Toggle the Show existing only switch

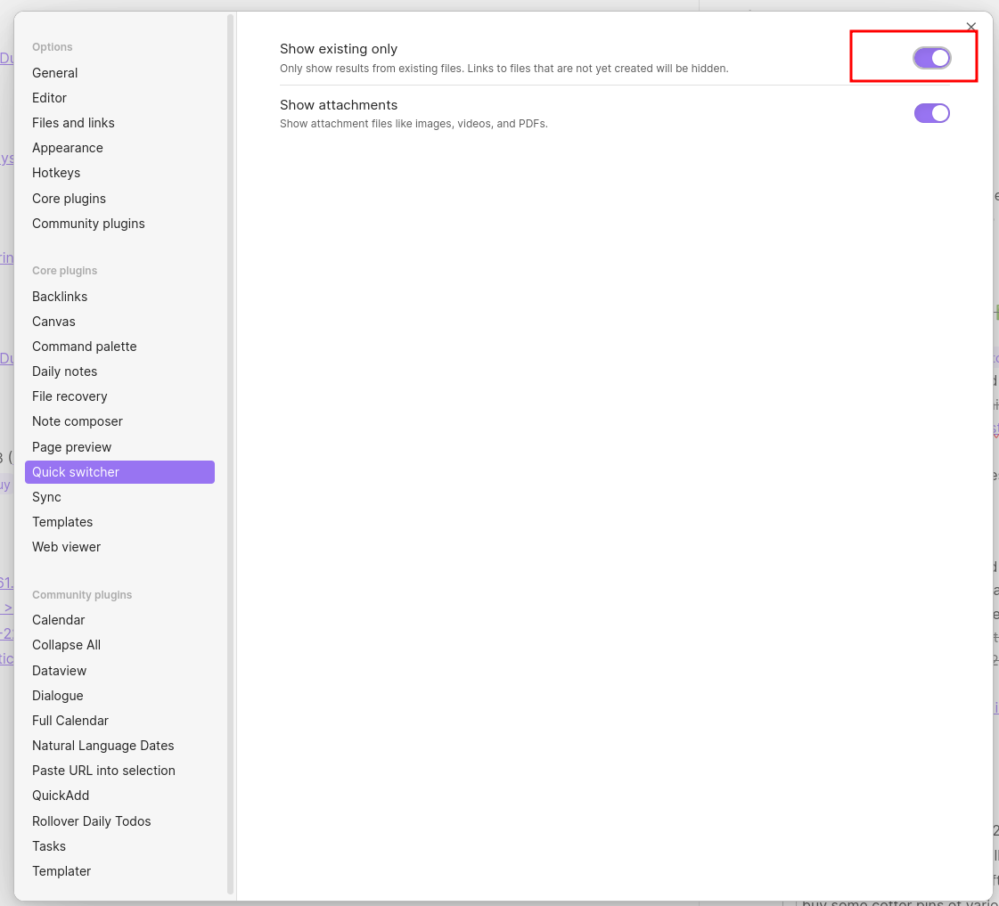pyautogui.click(x=931, y=58)
